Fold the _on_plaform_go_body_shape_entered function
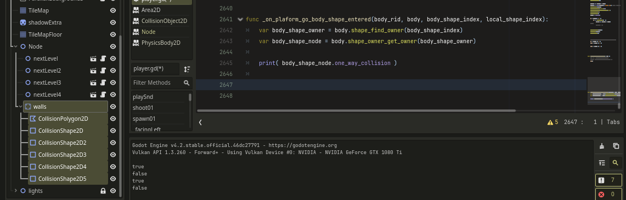This screenshot has width=626, height=200. (240, 19)
